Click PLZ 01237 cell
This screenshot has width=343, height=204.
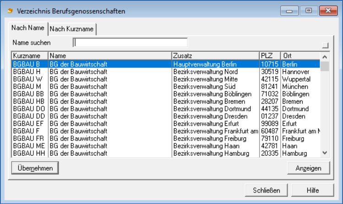[270, 116]
